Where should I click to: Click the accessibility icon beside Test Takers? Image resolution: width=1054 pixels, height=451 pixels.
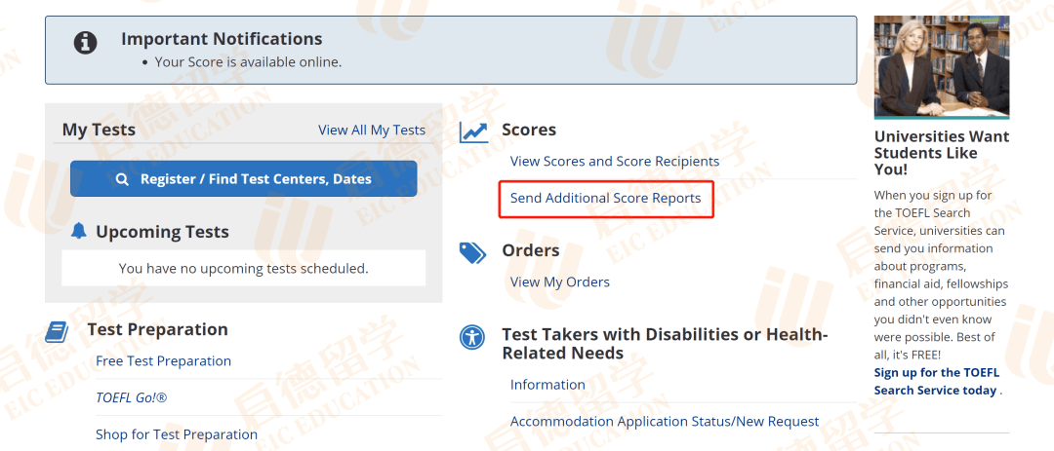pyautogui.click(x=473, y=338)
